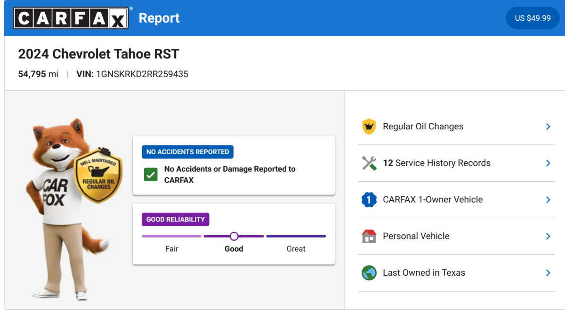The width and height of the screenshot is (565, 310).
Task: Click the globe icon for Last Owned
Action: pos(369,273)
